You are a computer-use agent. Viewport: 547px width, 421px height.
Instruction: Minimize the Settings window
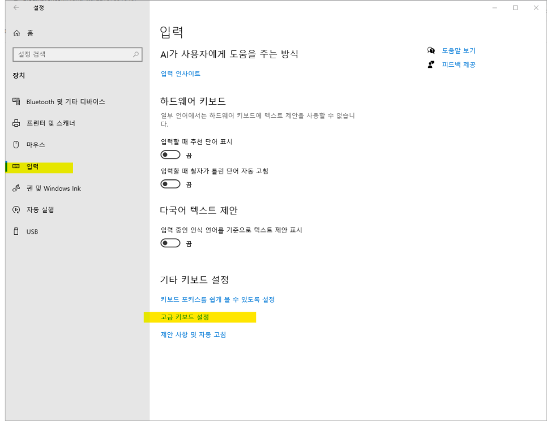[x=494, y=8]
